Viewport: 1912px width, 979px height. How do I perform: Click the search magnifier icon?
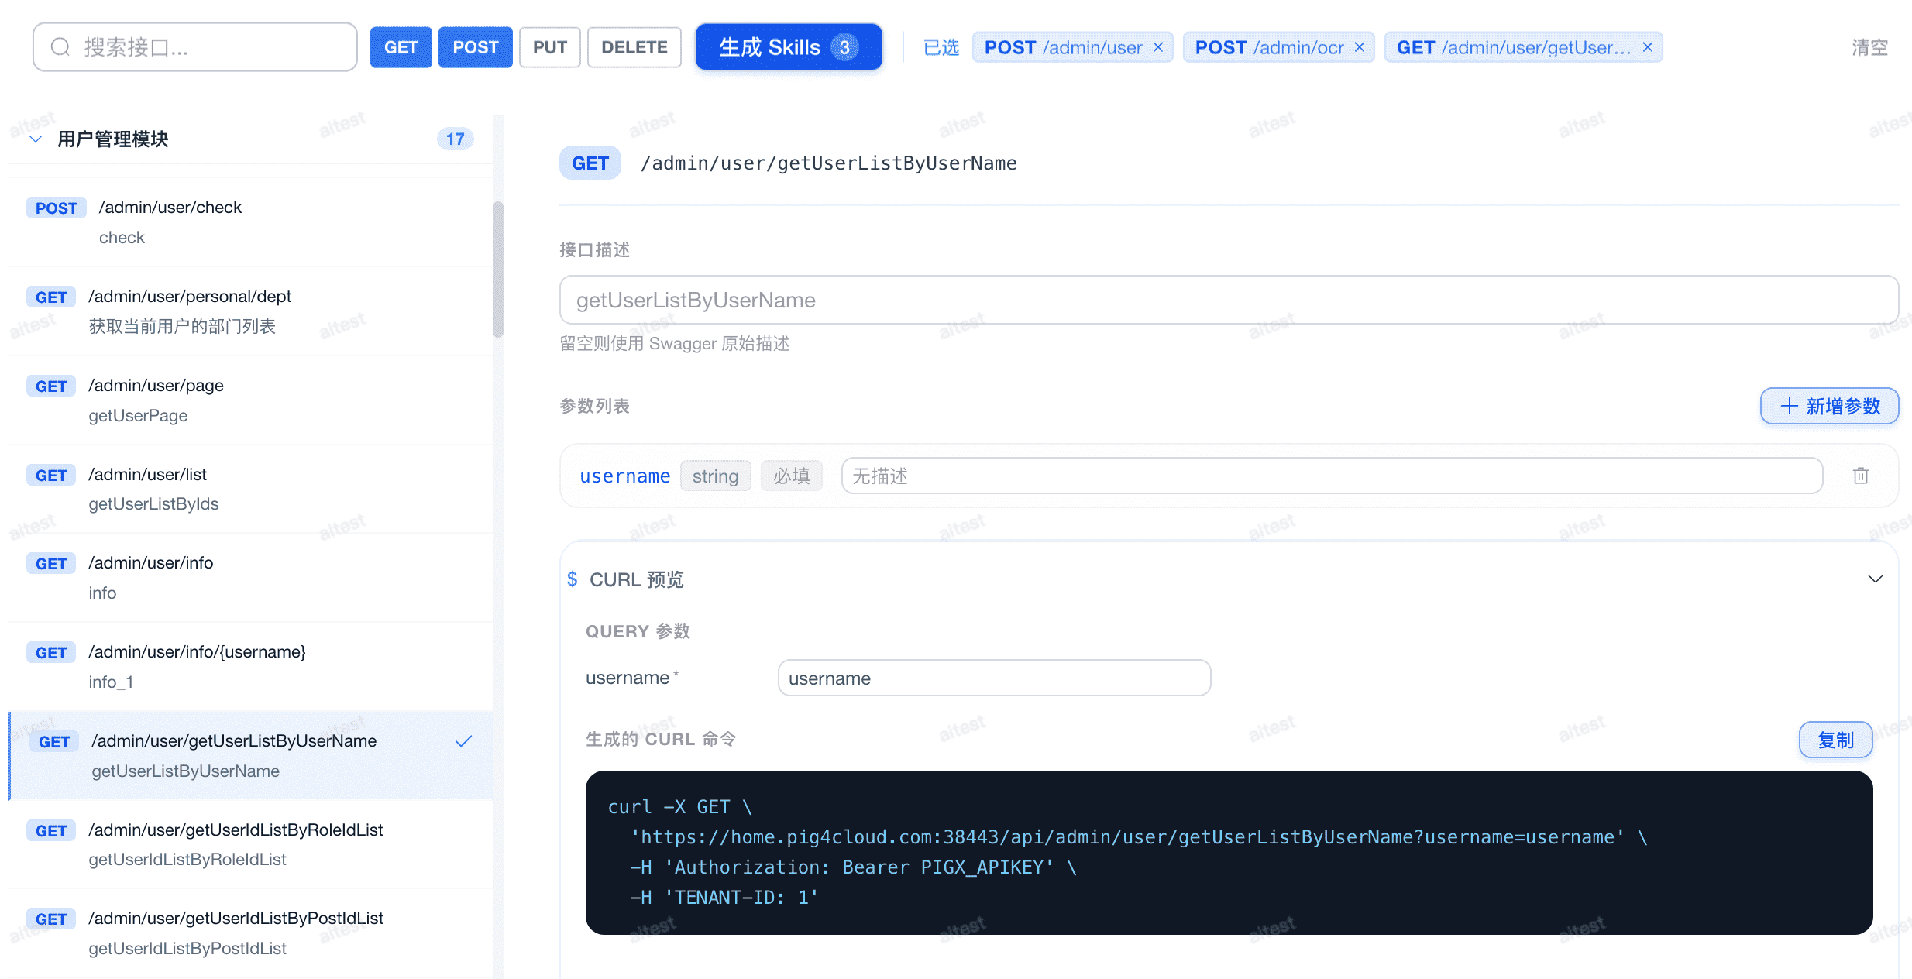[x=60, y=47]
